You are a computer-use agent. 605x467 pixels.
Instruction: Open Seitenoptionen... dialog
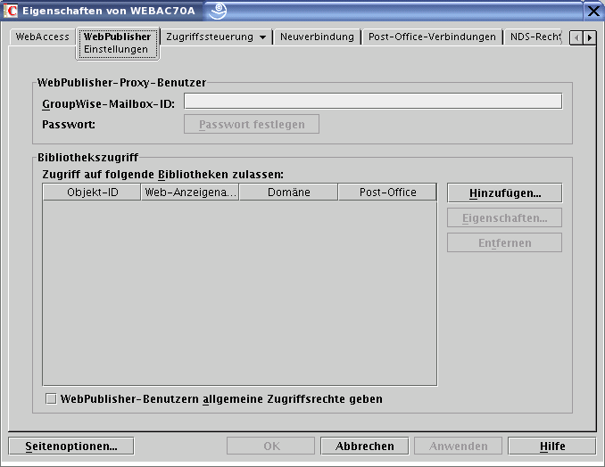coord(71,447)
